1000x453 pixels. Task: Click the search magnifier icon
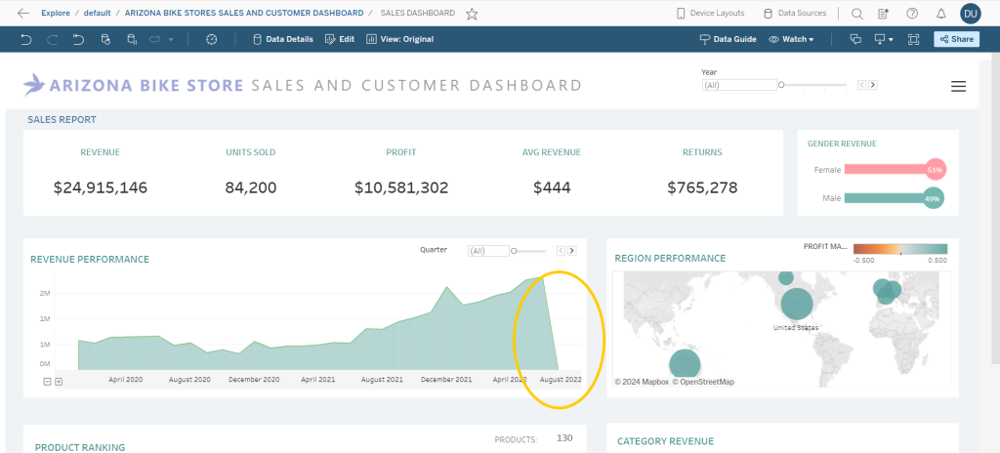[x=856, y=14]
